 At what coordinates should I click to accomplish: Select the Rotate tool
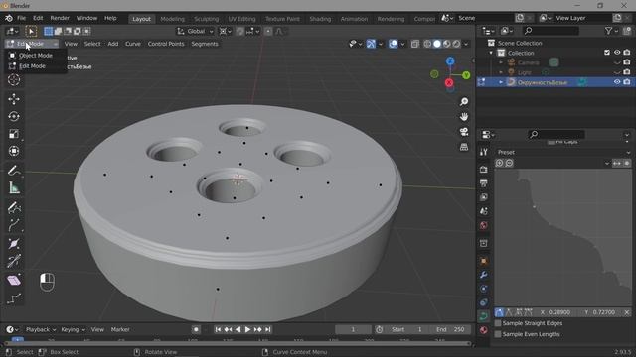coord(14,117)
